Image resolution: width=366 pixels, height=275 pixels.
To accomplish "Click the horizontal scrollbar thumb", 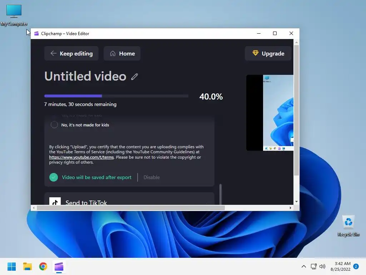I will pyautogui.click(x=131, y=208).
